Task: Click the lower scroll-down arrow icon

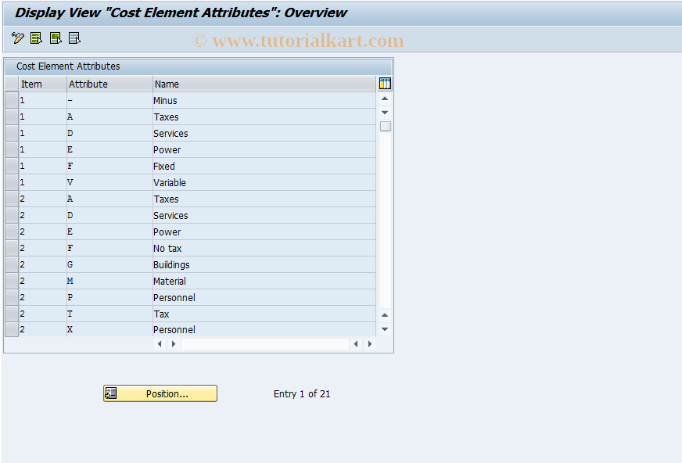Action: coord(384,329)
